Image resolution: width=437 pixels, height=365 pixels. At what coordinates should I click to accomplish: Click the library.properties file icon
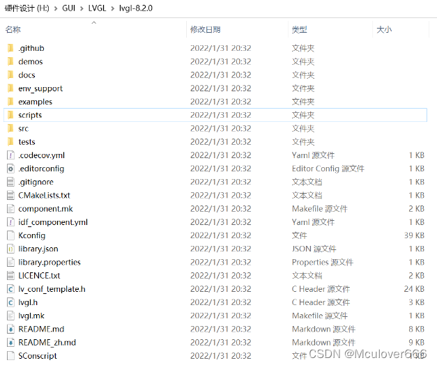pyautogui.click(x=10, y=262)
